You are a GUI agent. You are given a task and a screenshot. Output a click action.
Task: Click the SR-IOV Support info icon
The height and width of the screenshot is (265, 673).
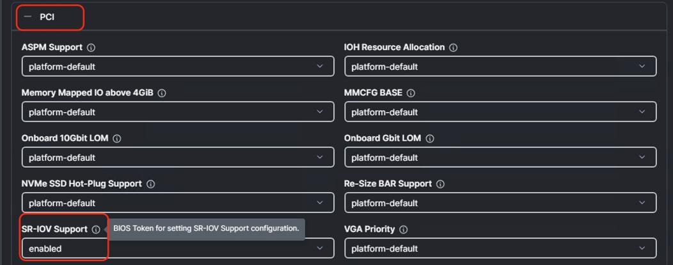coord(96,230)
